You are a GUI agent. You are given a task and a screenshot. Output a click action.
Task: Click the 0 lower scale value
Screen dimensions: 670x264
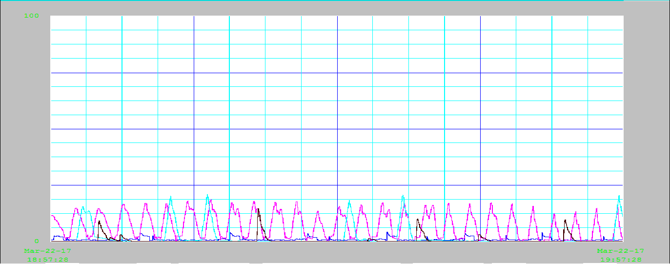click(x=37, y=241)
